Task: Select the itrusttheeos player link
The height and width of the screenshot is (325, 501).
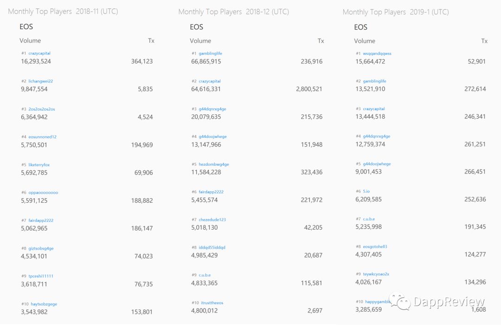Action: 211,303
